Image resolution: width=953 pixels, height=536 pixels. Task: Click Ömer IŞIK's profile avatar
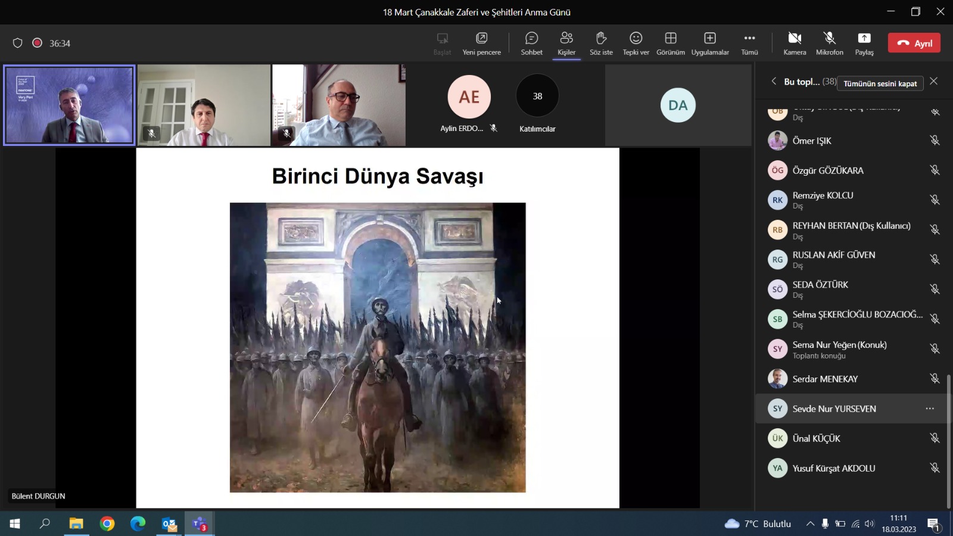(x=777, y=141)
